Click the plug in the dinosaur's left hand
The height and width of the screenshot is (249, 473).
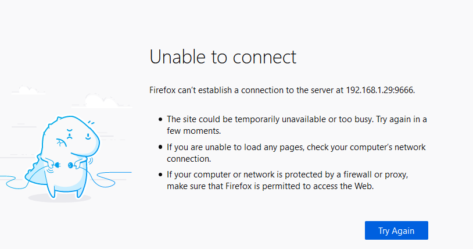point(58,165)
